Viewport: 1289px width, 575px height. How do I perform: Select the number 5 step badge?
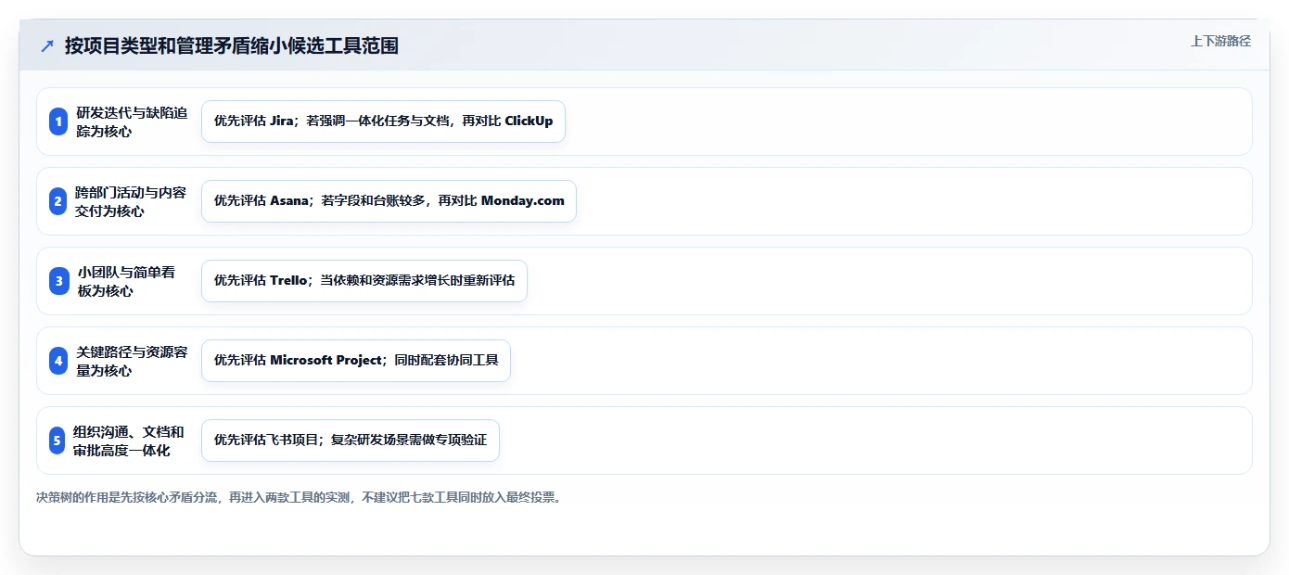pyautogui.click(x=58, y=441)
